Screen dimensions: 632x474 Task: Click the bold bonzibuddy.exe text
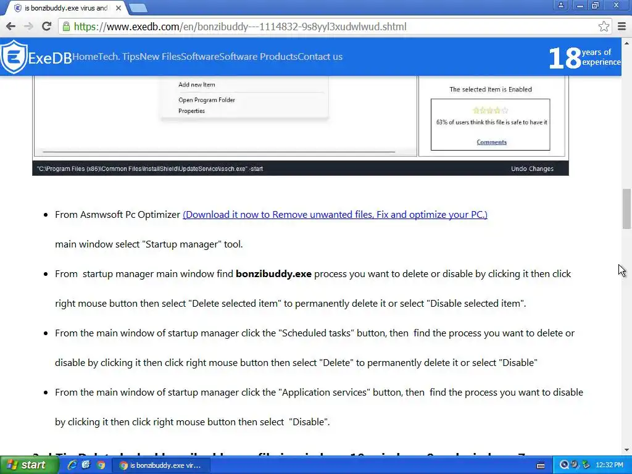(x=273, y=273)
